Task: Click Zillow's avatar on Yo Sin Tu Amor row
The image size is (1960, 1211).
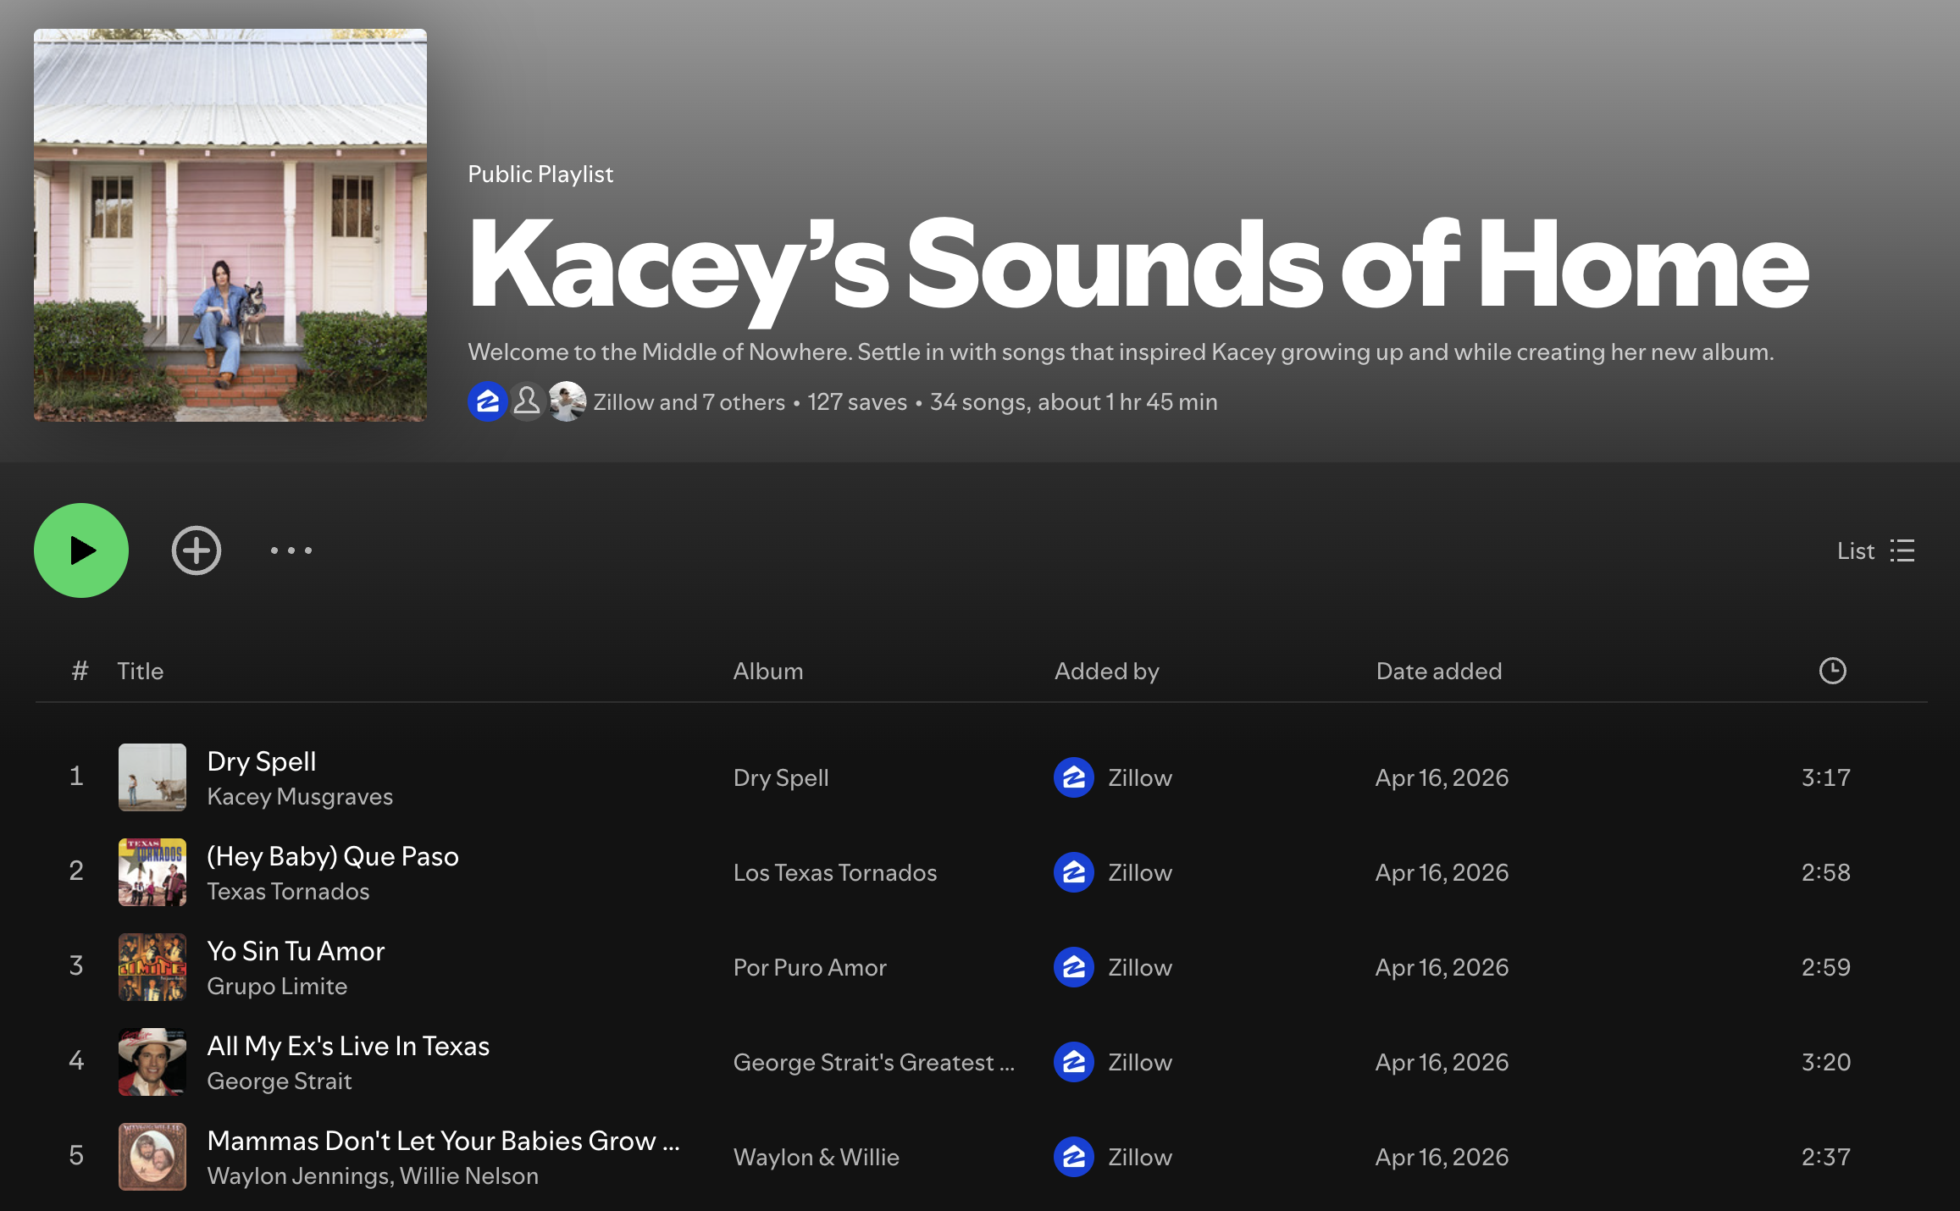Action: (1074, 967)
